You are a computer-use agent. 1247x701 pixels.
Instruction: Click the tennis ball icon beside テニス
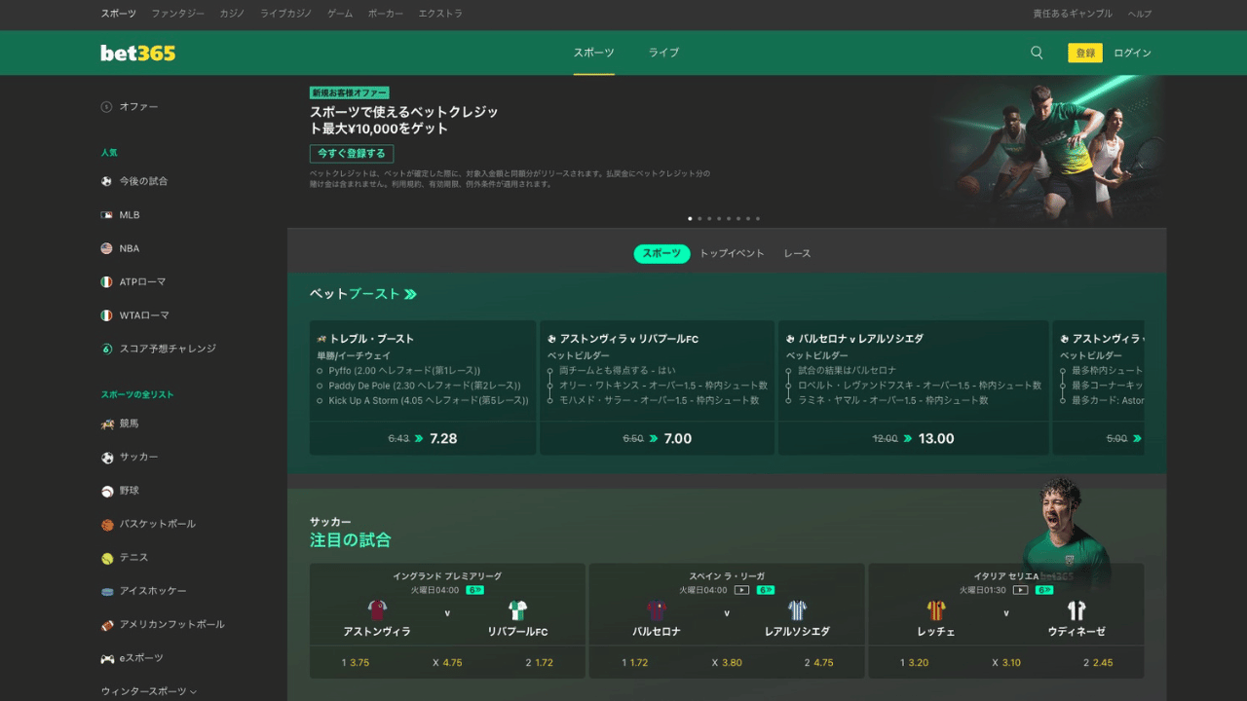(107, 558)
